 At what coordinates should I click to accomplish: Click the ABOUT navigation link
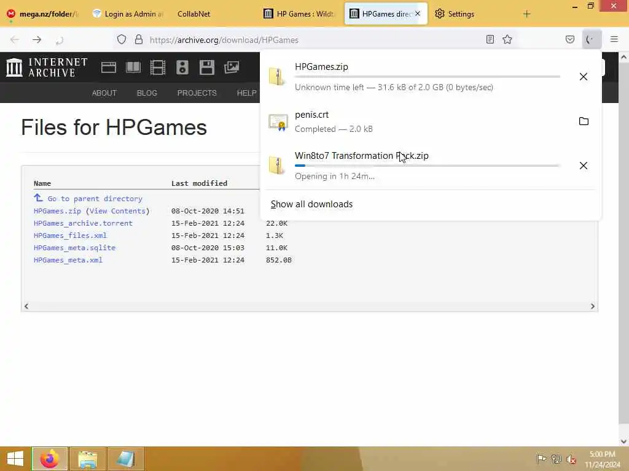pos(104,93)
